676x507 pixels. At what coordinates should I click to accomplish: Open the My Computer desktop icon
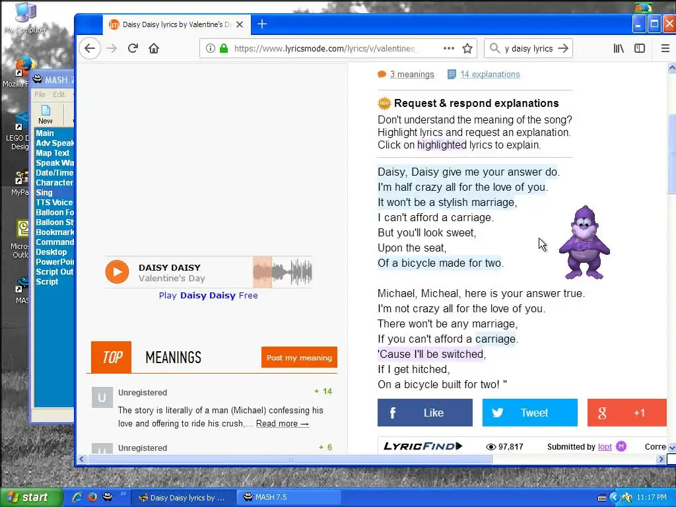25,17
